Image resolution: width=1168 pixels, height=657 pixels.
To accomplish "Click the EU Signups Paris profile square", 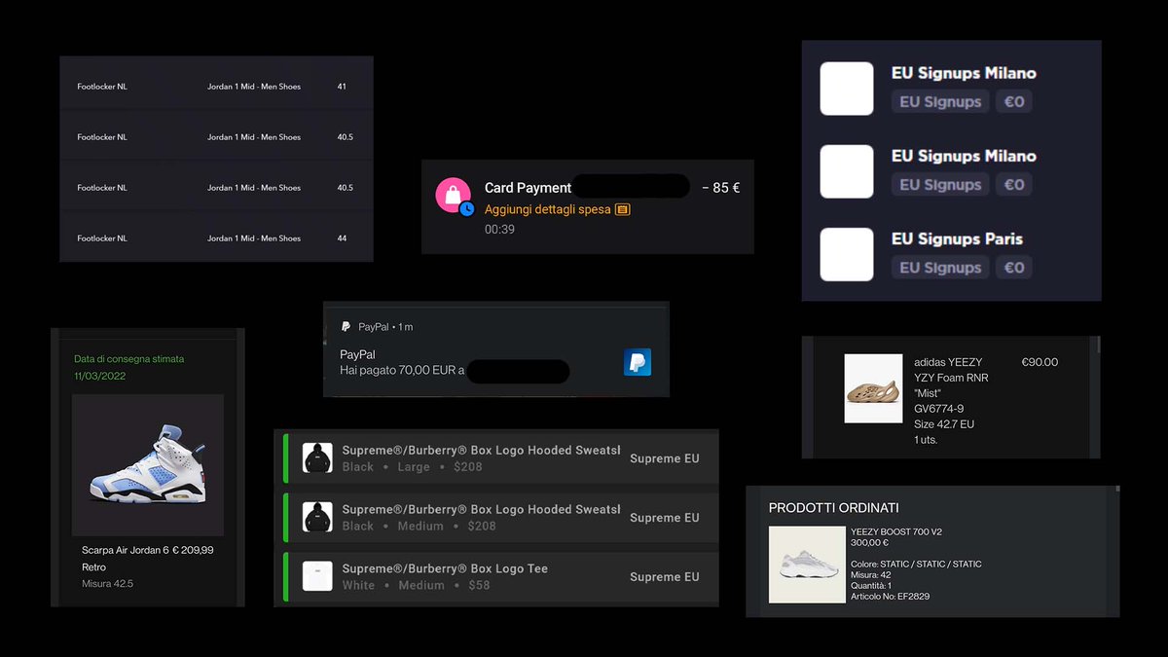I will click(x=846, y=254).
